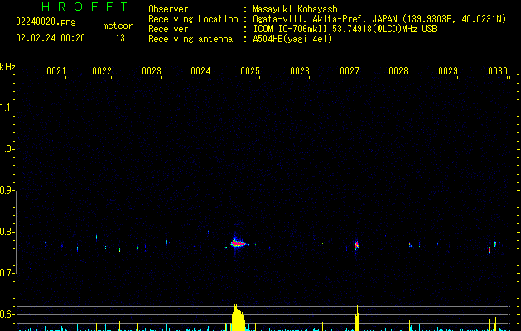The height and width of the screenshot is (331, 521).
Task: Click the A504HB(yagi 4el) antenna value
Action: coord(292,39)
